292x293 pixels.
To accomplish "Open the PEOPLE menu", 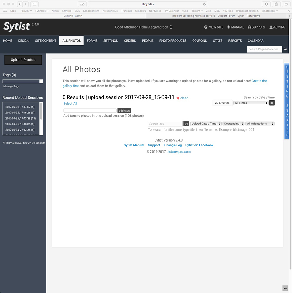I will [147, 41].
